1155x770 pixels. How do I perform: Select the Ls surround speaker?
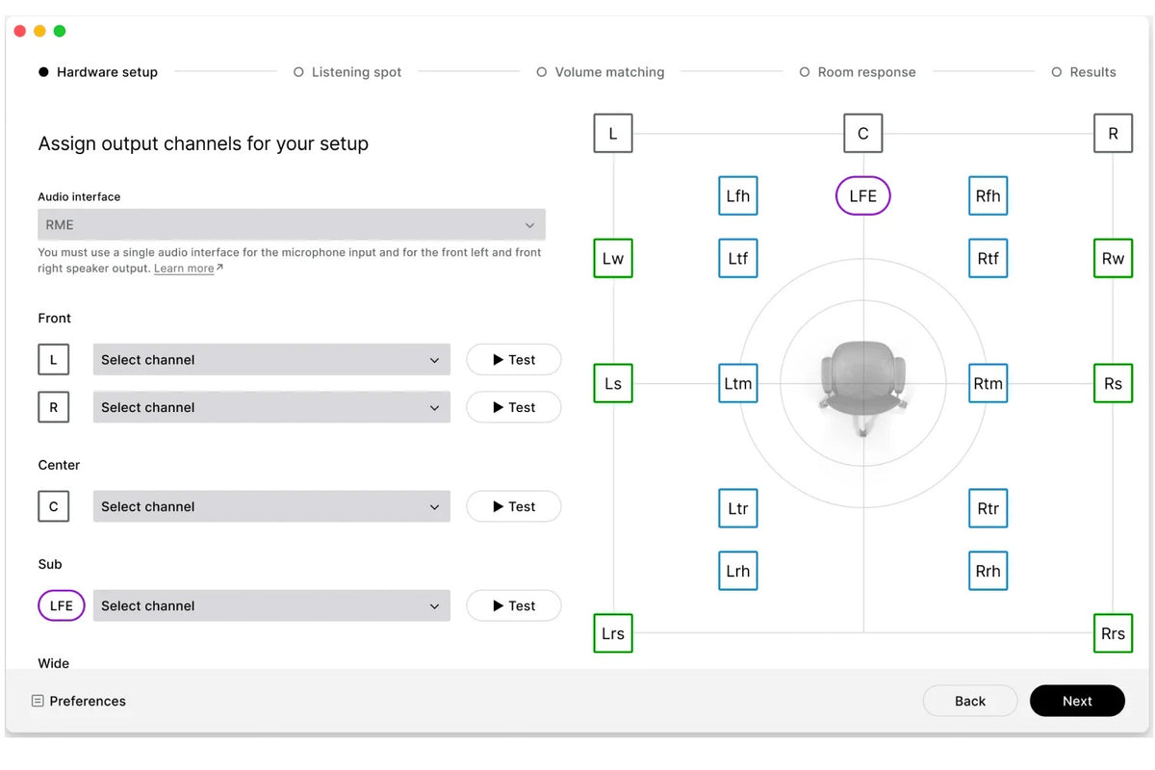click(x=613, y=384)
